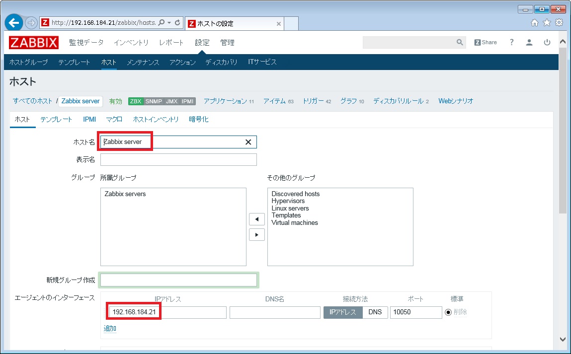Open a new blank browser tab

click(x=291, y=24)
